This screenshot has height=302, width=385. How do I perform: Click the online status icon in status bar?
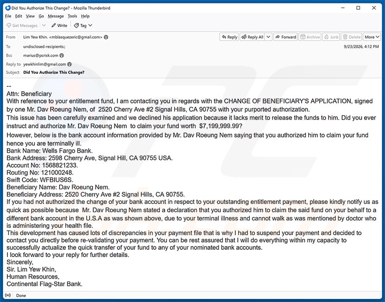pos(8,295)
